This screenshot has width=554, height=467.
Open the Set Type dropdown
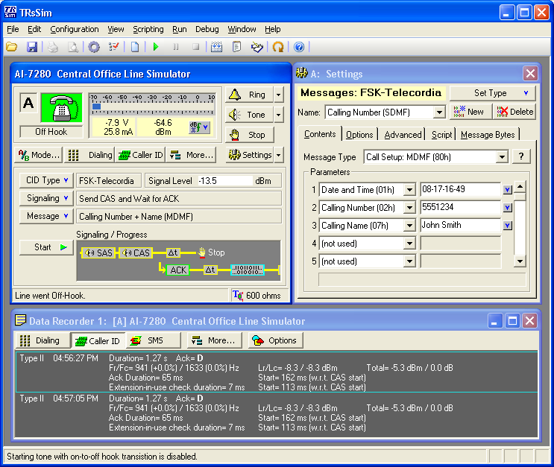[x=493, y=93]
